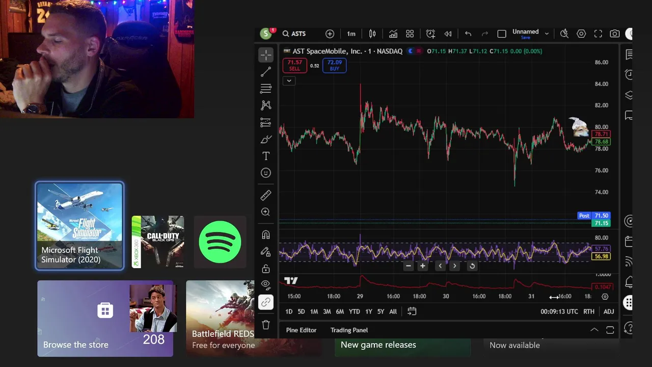652x367 pixels.
Task: Open the Pine Editor tab
Action: (301, 330)
